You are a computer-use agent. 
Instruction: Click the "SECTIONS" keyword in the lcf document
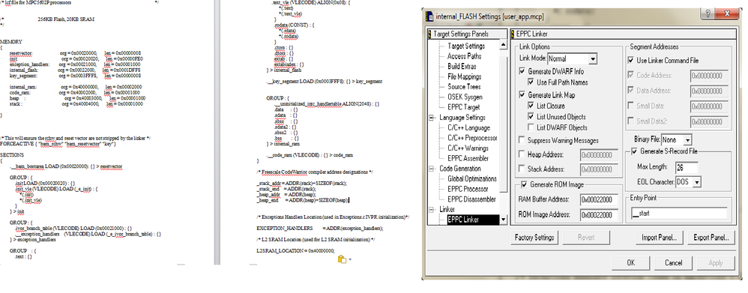click(x=12, y=155)
